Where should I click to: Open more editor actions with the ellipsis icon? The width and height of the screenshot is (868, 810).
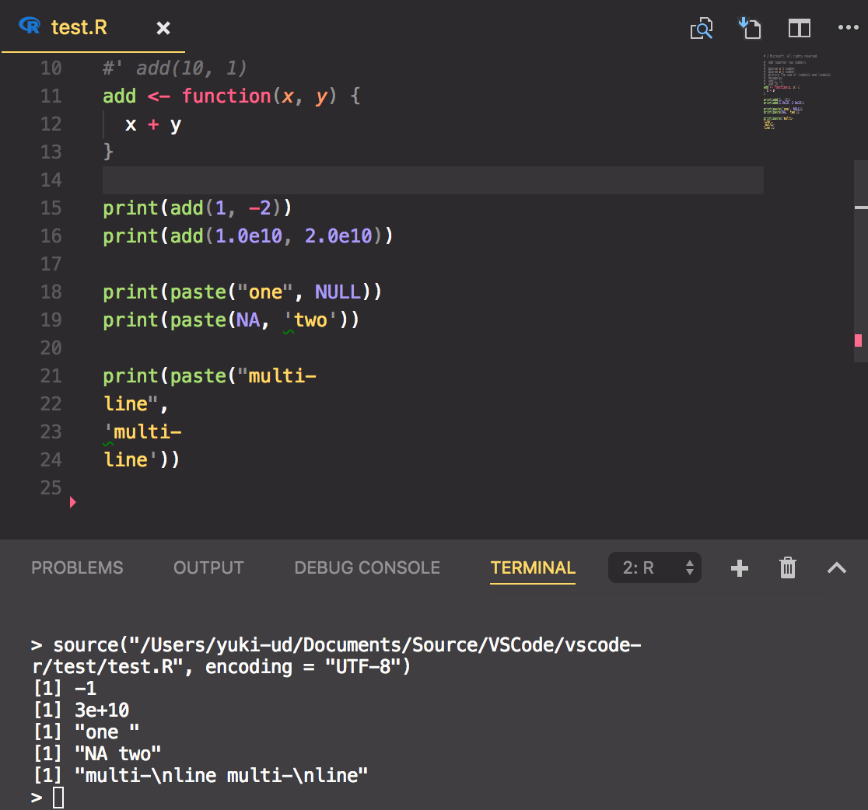(x=848, y=27)
